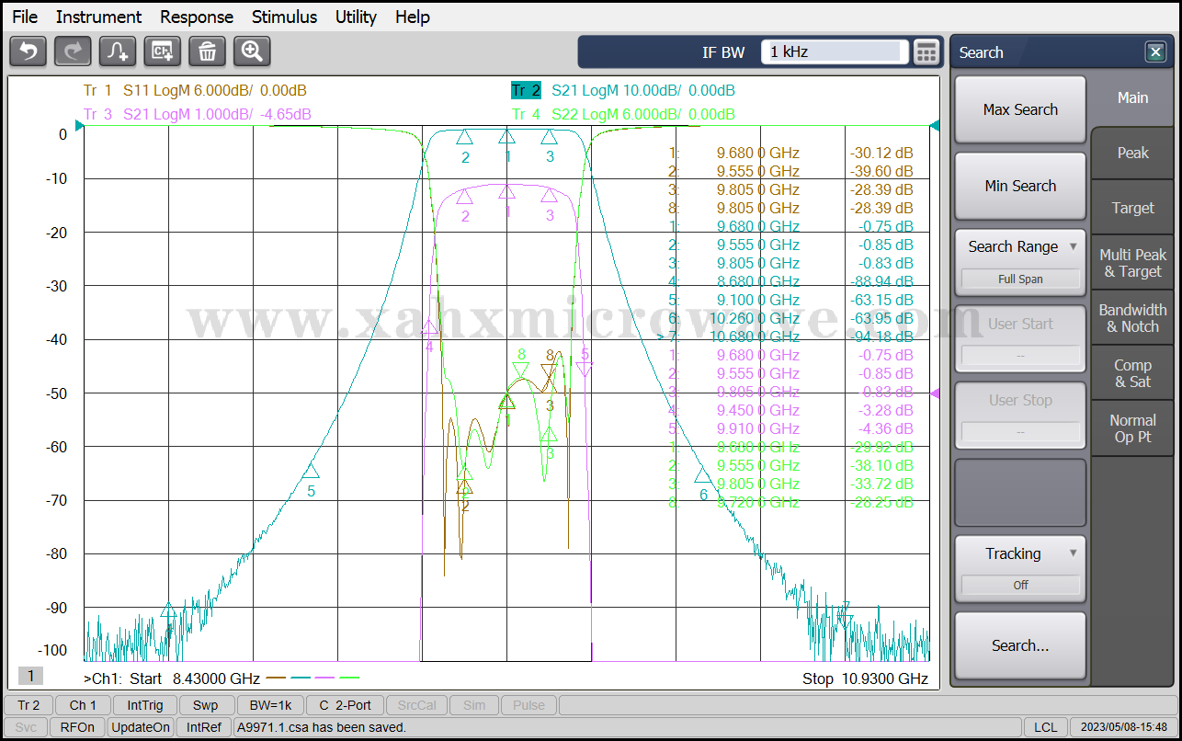Click the window number 1 tab

tap(30, 676)
